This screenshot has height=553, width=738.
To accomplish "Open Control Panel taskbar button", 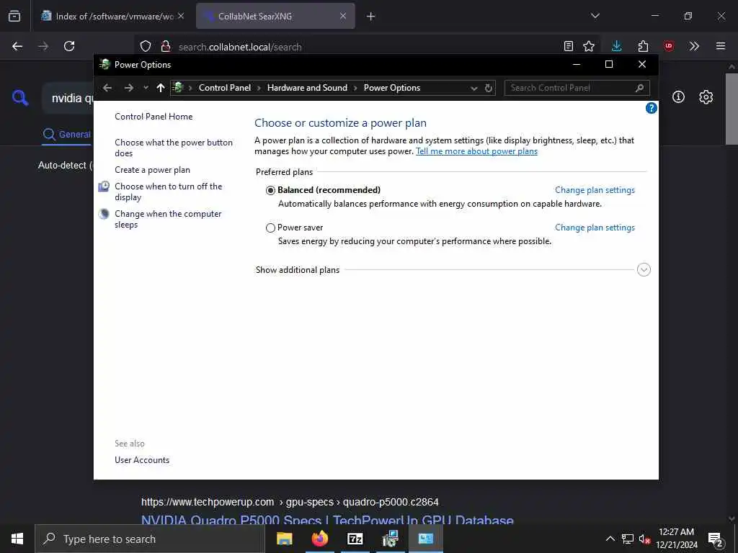I will tap(425, 539).
